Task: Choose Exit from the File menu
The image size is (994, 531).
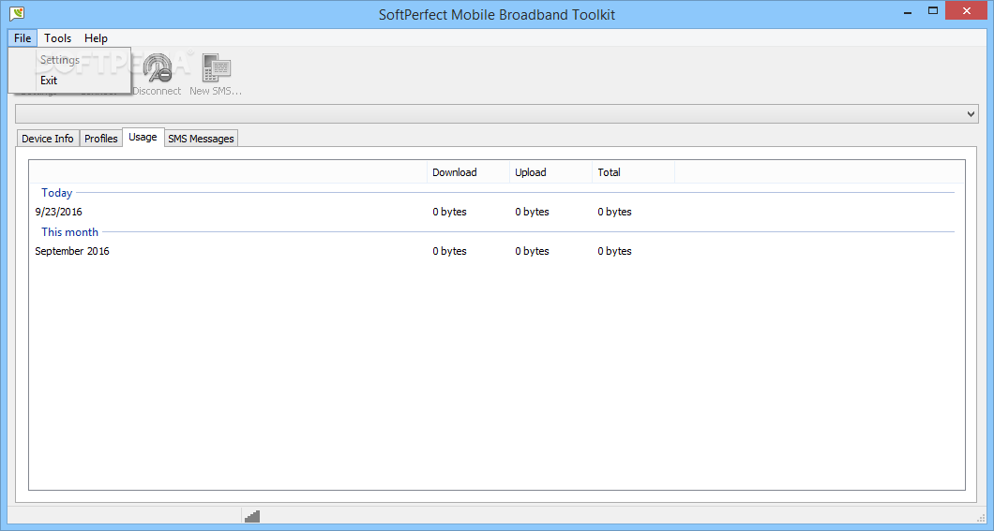Action: pyautogui.click(x=69, y=81)
